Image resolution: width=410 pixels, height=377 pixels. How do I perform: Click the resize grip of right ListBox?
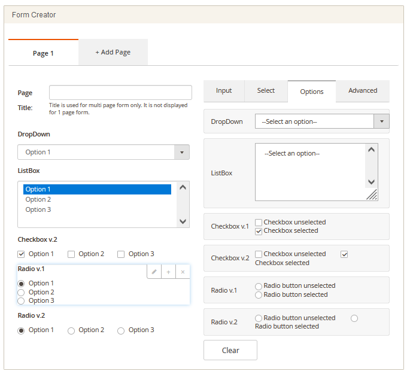tap(372, 194)
